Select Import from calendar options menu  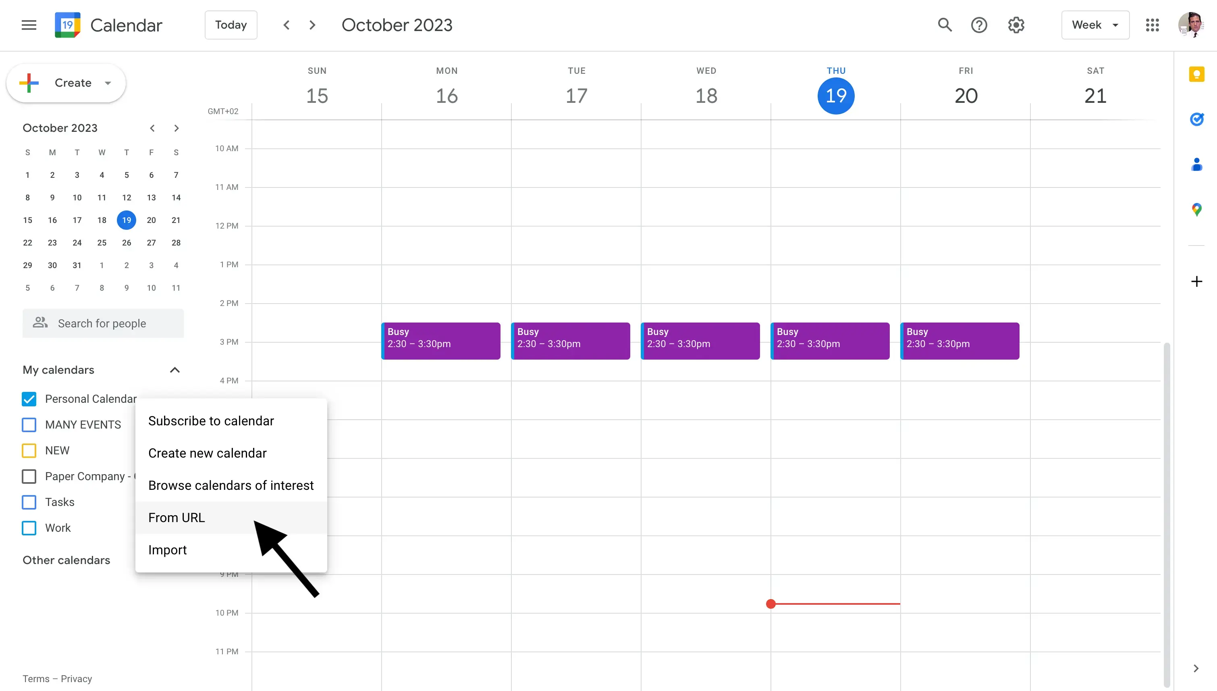click(x=167, y=549)
